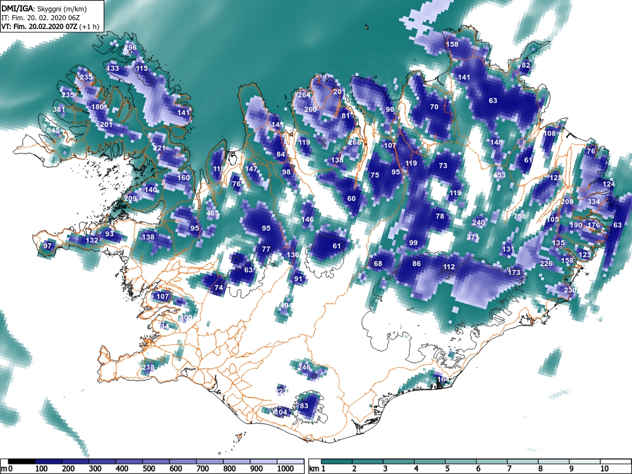The width and height of the screenshot is (632, 474).
Task: Click the map value 260
Action: tap(310, 109)
